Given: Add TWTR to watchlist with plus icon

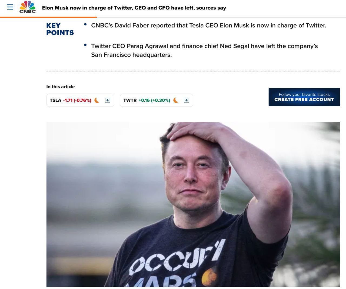Looking at the screenshot, I should coord(186,100).
